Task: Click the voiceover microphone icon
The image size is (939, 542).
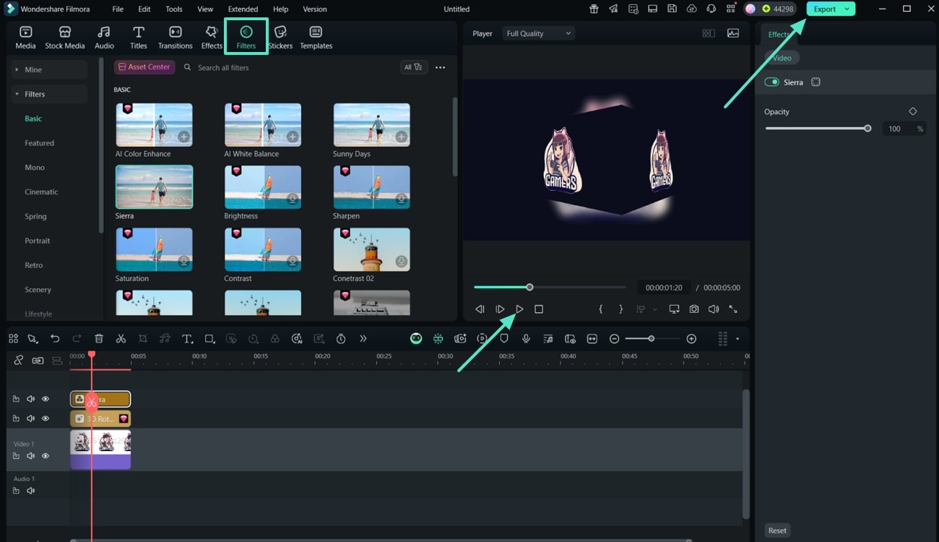Action: click(x=527, y=338)
